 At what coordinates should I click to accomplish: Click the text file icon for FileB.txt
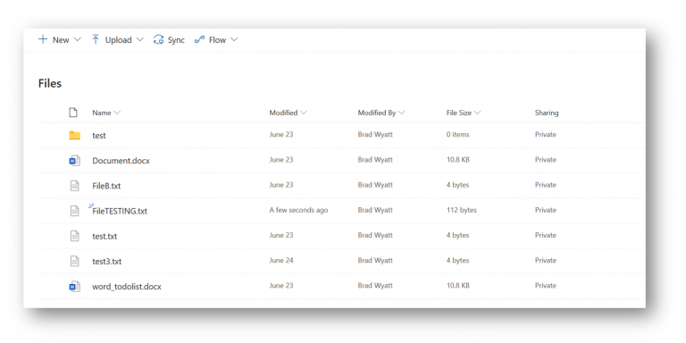pos(75,186)
